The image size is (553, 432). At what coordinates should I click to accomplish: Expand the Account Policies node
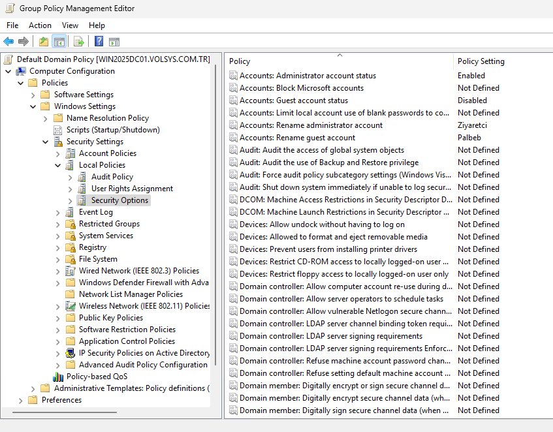tap(58, 153)
